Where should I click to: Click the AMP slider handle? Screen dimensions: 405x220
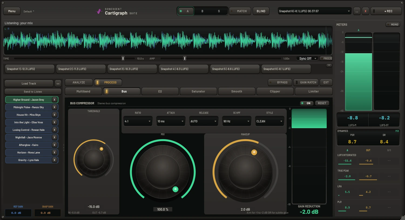[x=185, y=58]
